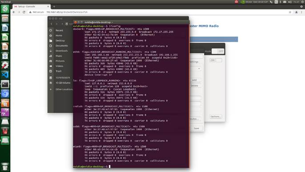Go back in the browser history
305x172 pixels.
[14, 12]
